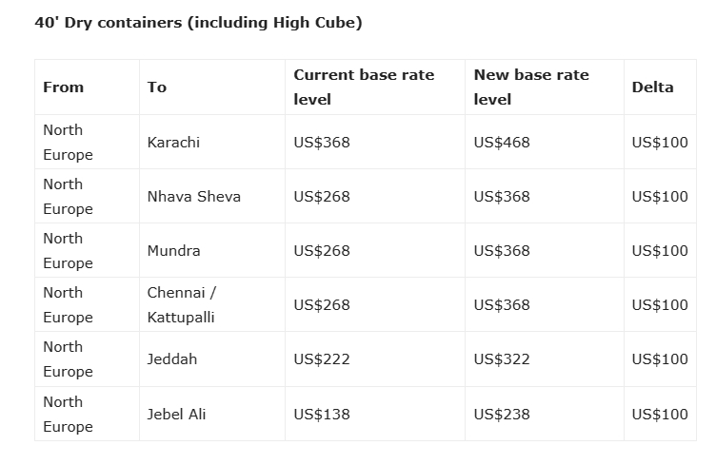The height and width of the screenshot is (465, 716).
Task: Click 'Current base rate level' header
Action: pos(364,87)
